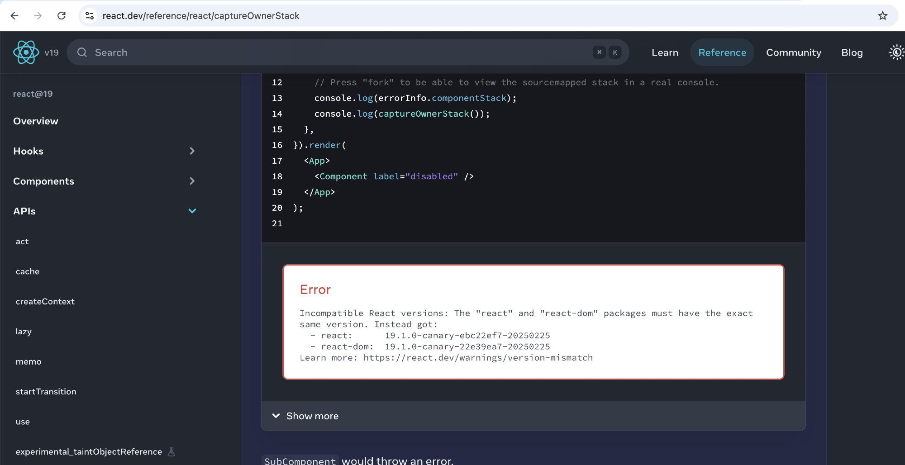The height and width of the screenshot is (465, 905).
Task: Click the experimental flask icon beside taintObjectReference
Action: tap(171, 451)
